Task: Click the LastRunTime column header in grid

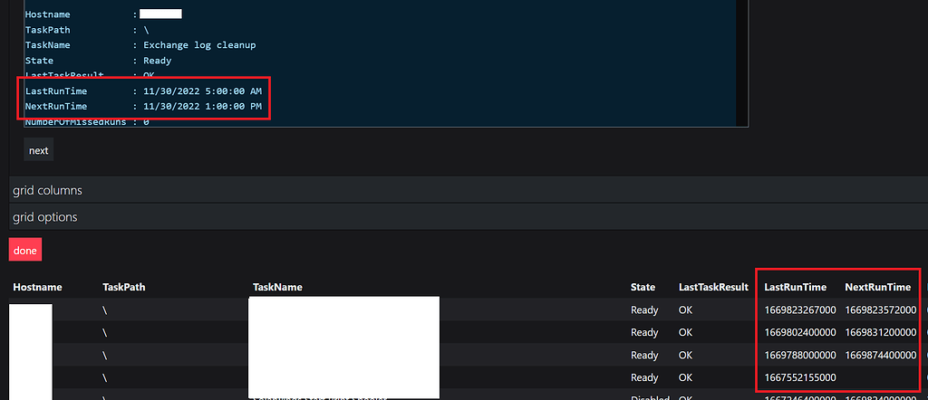Action: pos(795,287)
